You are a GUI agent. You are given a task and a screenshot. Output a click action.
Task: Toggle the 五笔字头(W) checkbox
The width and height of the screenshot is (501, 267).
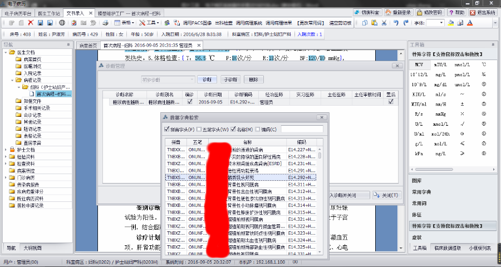(199, 130)
